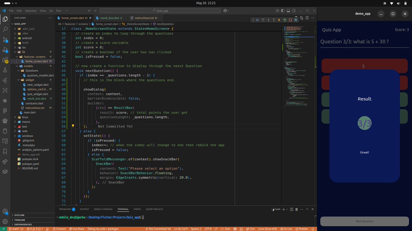Switch to result_box.dart editor tab
Image resolution: width=412 pixels, height=231 pixels.
pyautogui.click(x=111, y=18)
